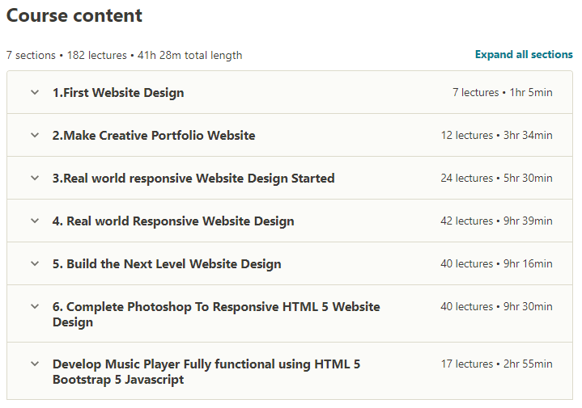Click Develop Music Player Fully functional title

pyautogui.click(x=206, y=372)
